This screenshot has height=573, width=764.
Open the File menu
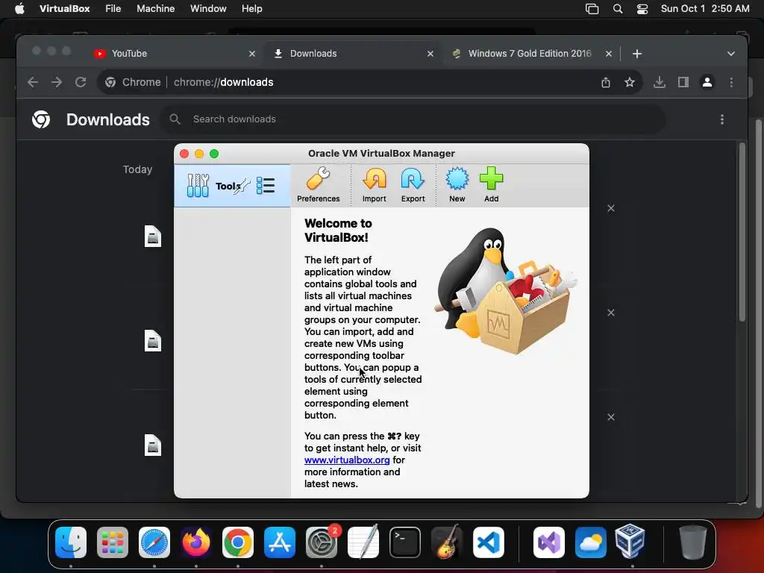(x=113, y=9)
